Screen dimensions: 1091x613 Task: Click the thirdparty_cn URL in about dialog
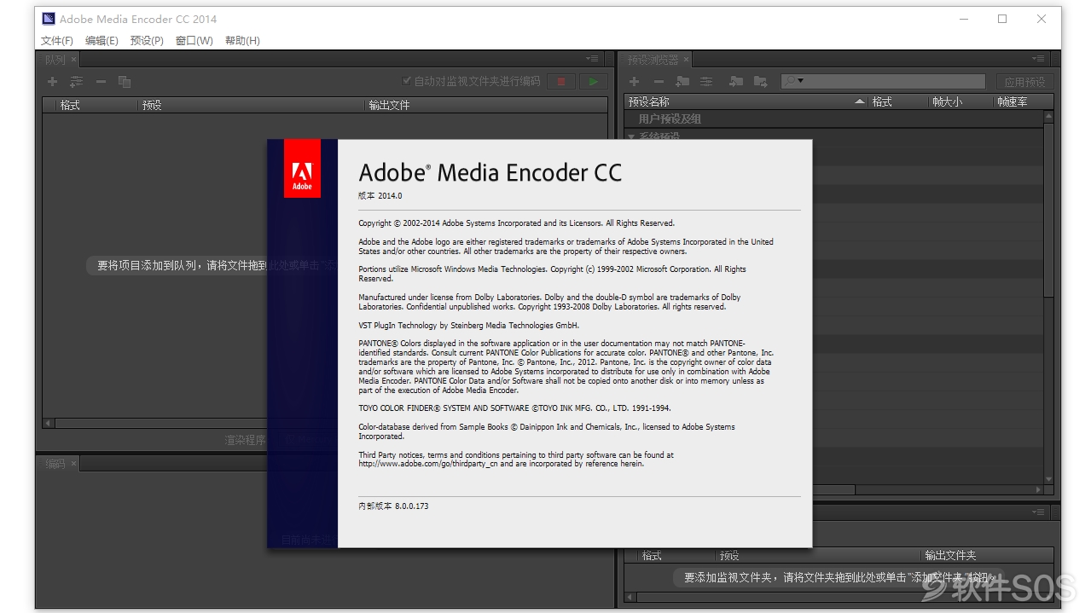click(428, 464)
